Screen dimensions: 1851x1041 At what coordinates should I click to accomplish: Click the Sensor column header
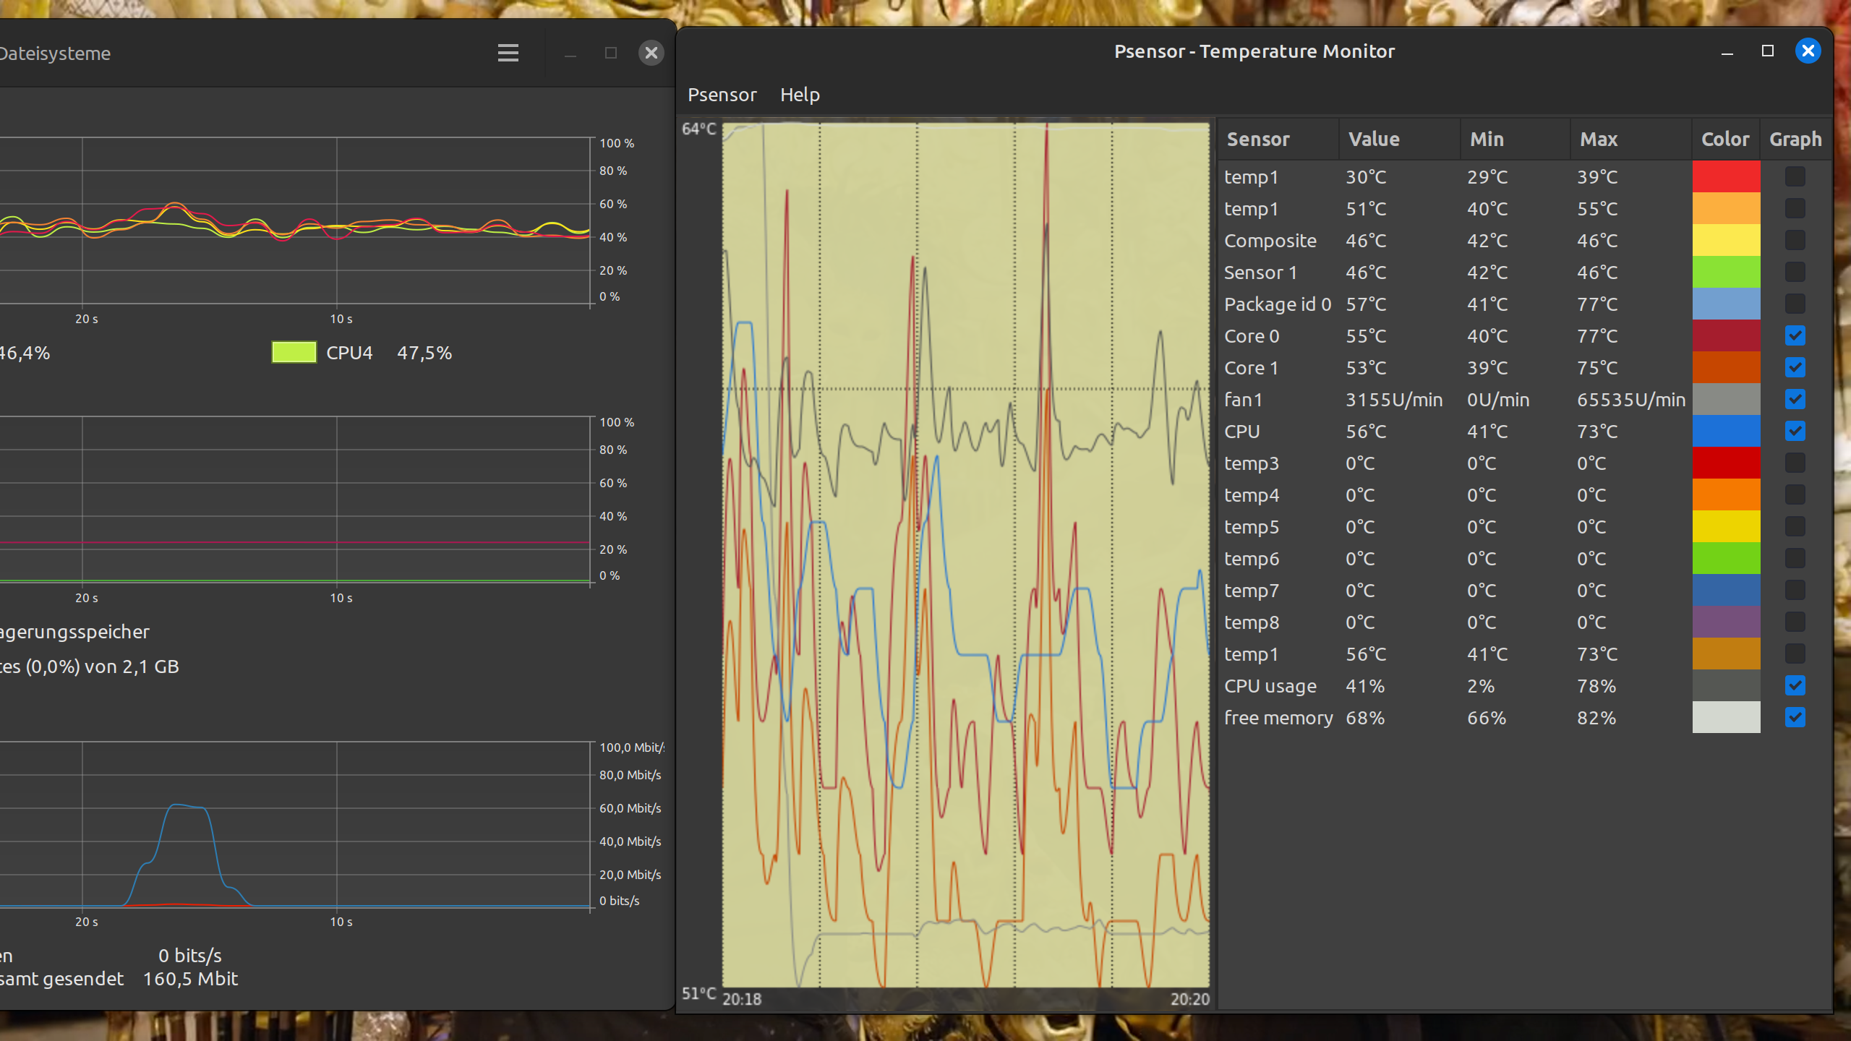(x=1258, y=140)
